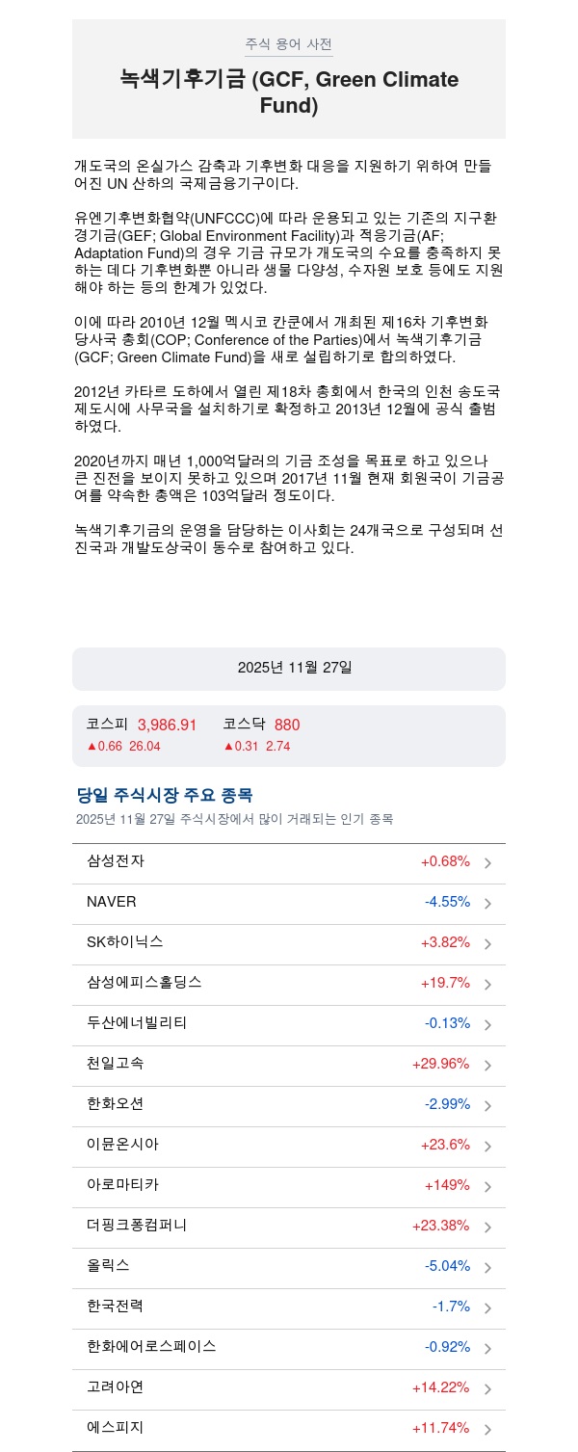Click the chevron arrow in NAVER row
Screen dimensions: 578x1452
(487, 904)
